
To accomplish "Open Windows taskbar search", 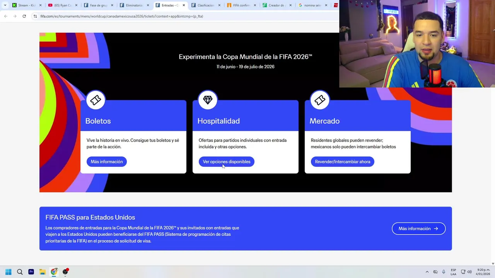I will (x=20, y=272).
